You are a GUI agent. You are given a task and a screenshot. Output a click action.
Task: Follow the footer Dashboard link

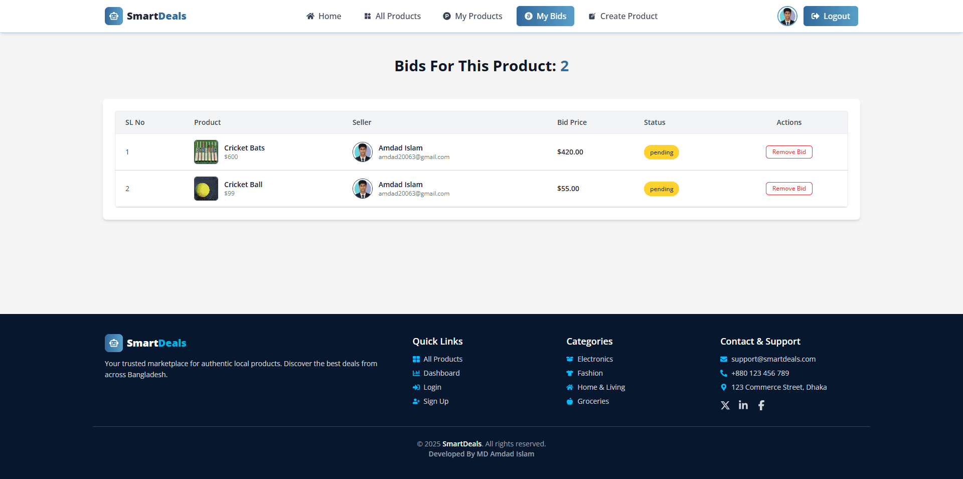pyautogui.click(x=441, y=373)
